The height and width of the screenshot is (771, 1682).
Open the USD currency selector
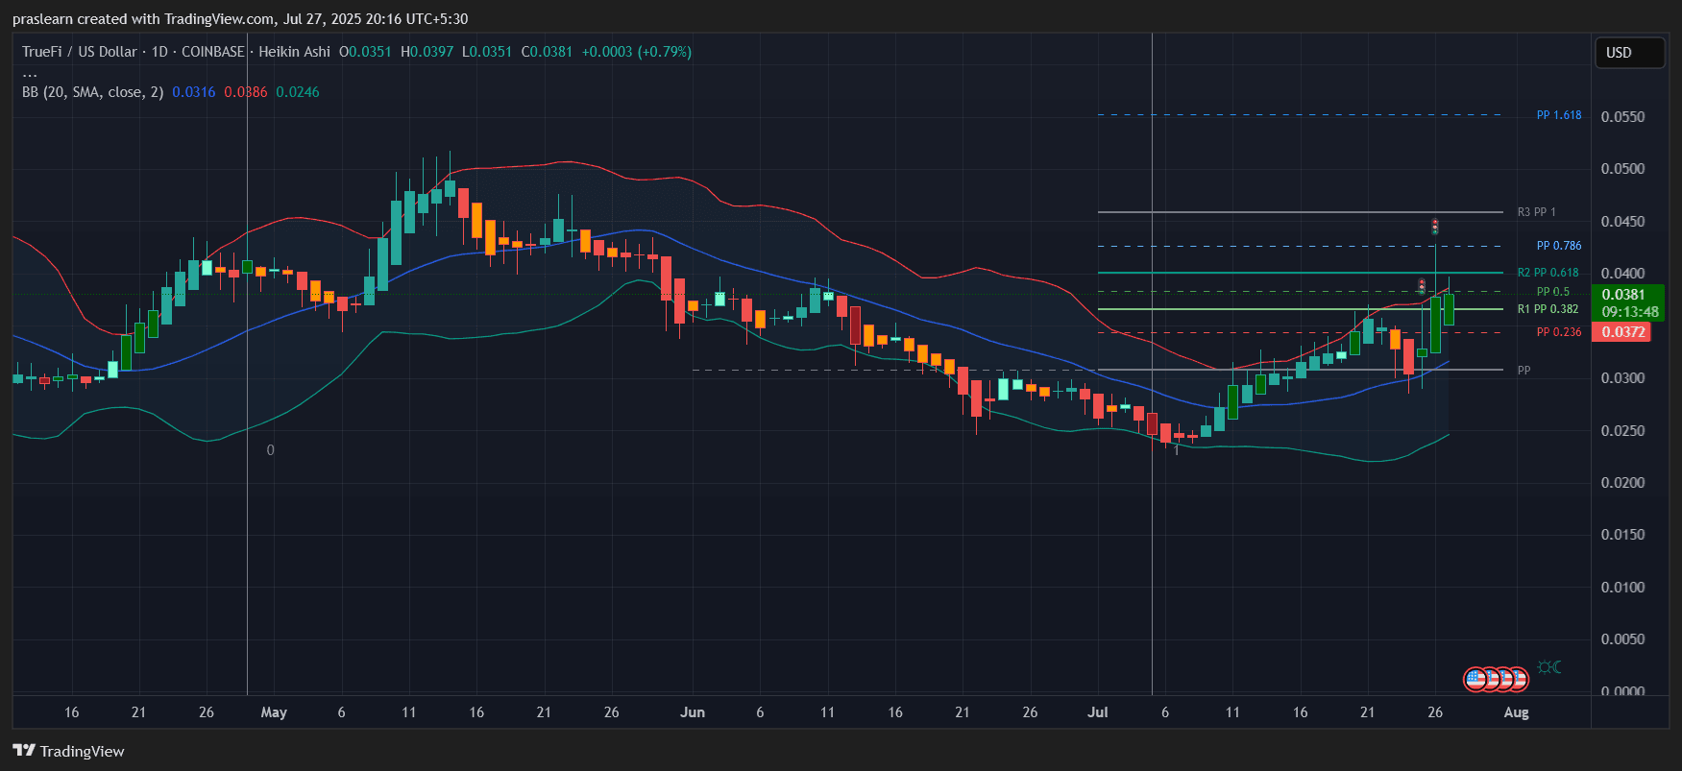coord(1628,53)
